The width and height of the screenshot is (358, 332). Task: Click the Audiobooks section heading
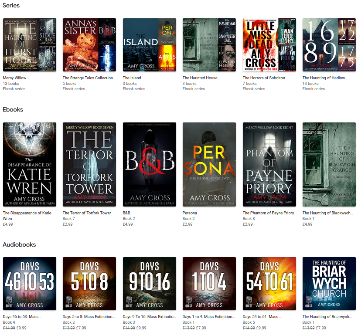click(19, 244)
